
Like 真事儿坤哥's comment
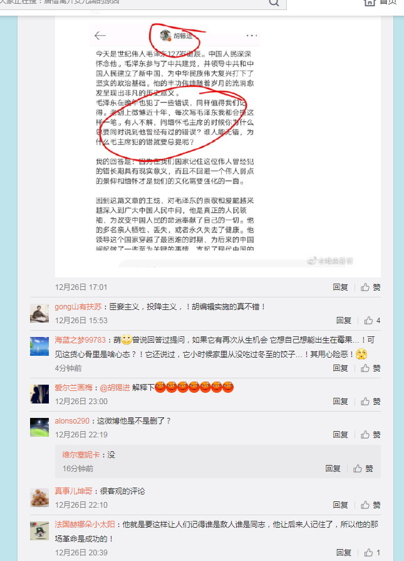[370, 505]
